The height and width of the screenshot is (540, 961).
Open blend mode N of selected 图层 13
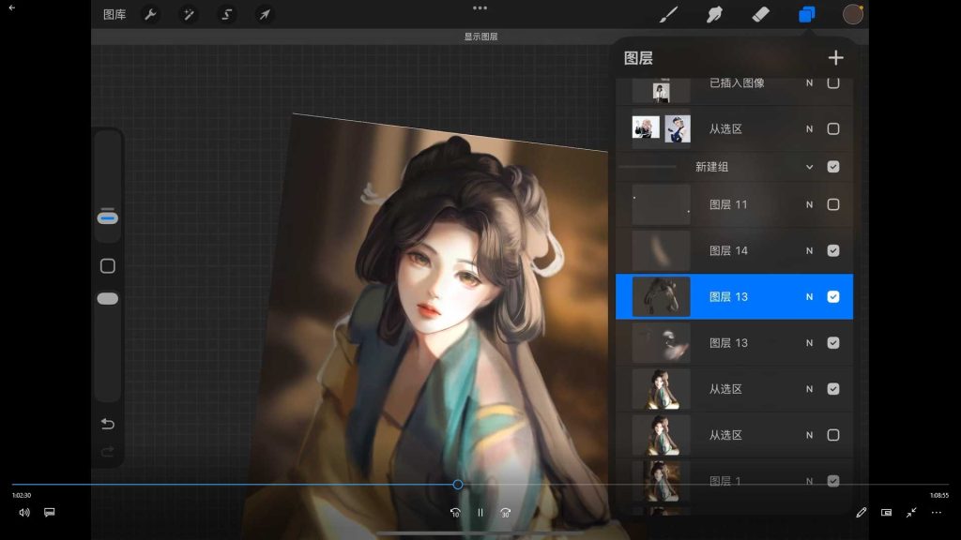[x=810, y=296]
